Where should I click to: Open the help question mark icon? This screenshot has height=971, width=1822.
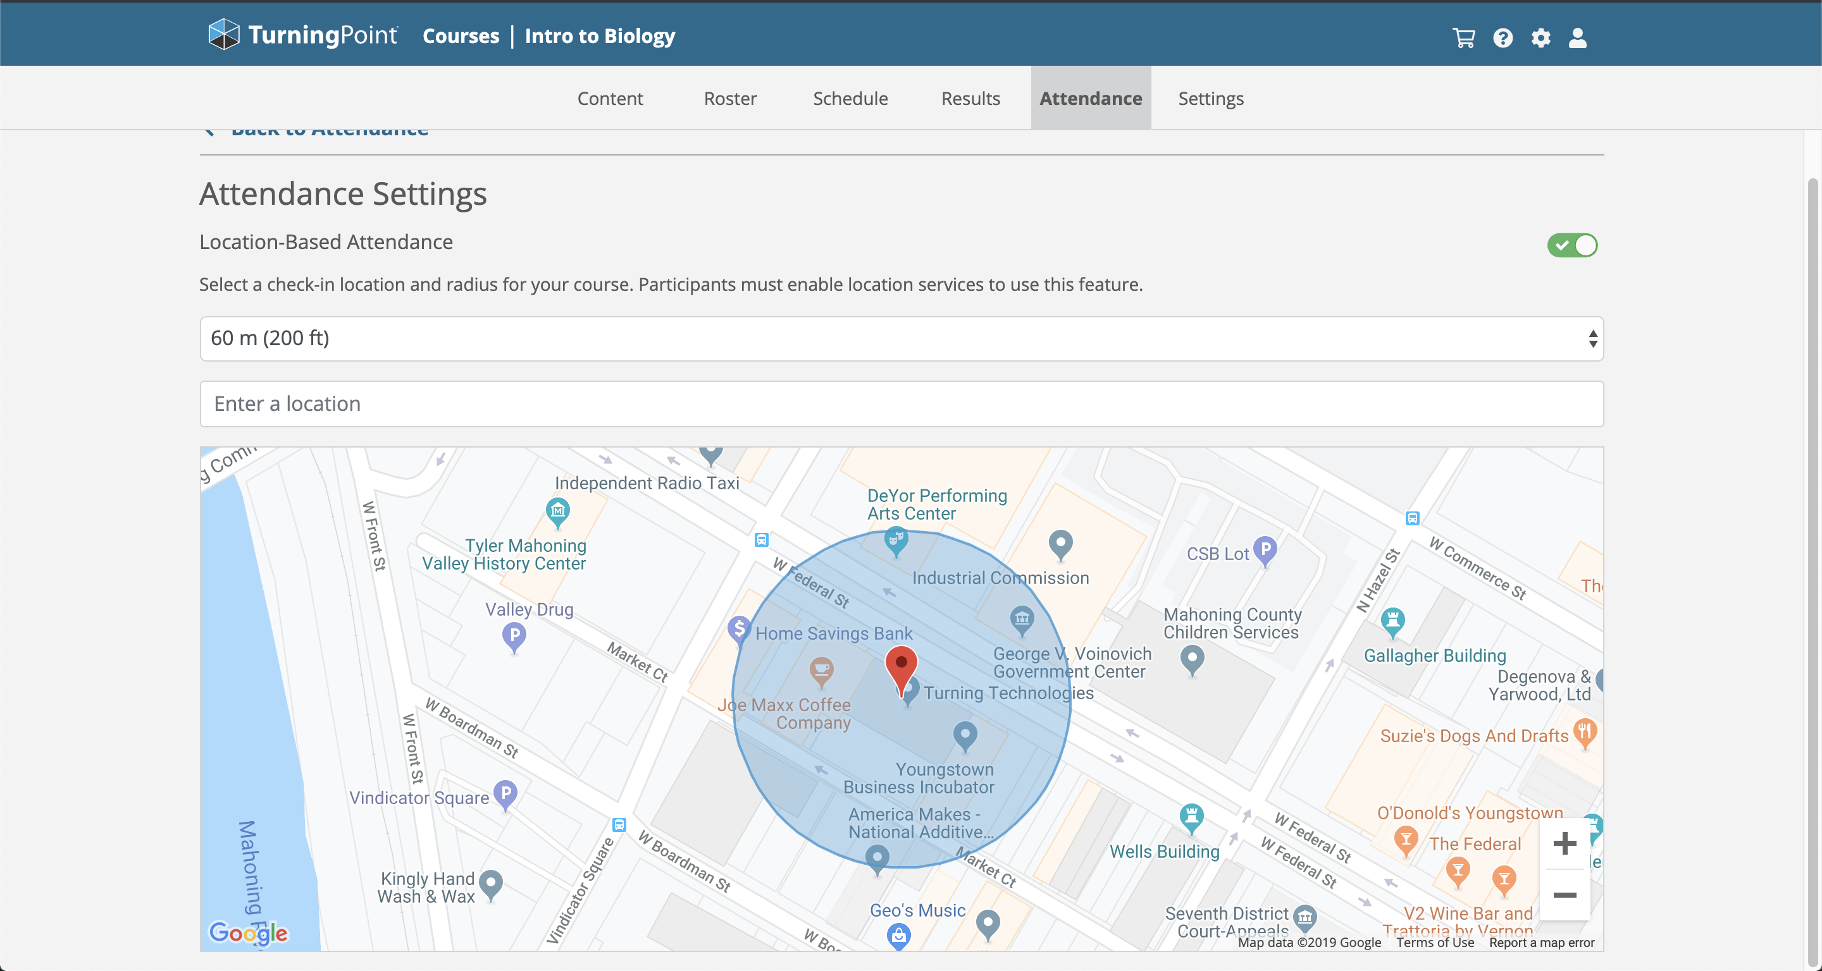[x=1503, y=37]
